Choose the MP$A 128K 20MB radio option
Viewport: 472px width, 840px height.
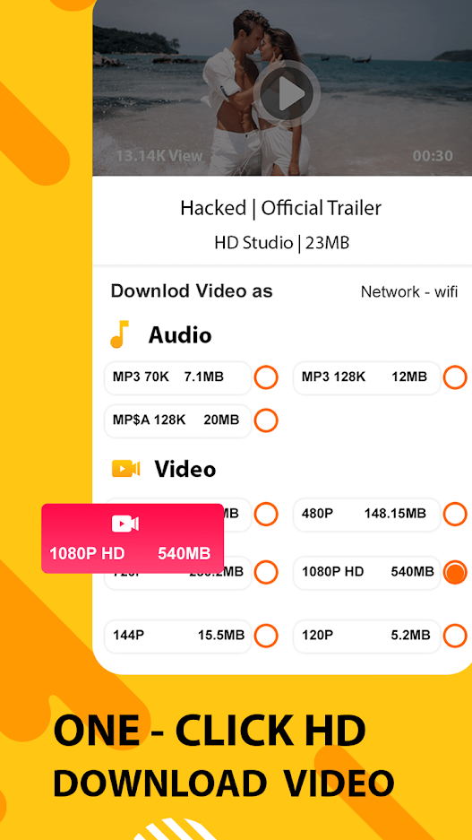266,420
